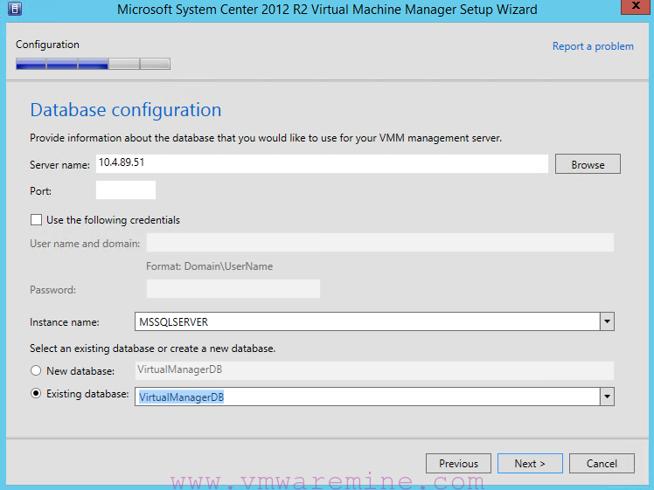Open the Report a problem link
This screenshot has width=654, height=490.
click(593, 46)
